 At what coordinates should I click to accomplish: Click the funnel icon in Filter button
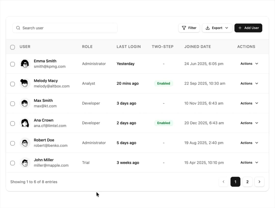(184, 28)
